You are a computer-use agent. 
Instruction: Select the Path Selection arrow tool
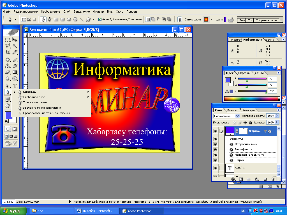pos(8,86)
